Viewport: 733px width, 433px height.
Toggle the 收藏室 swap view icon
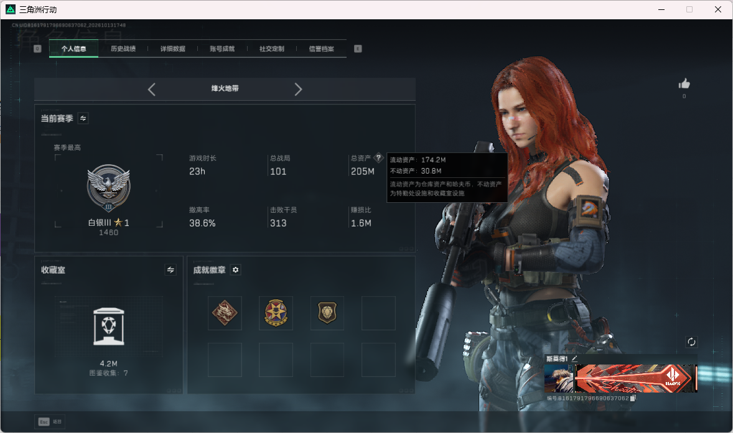point(170,270)
